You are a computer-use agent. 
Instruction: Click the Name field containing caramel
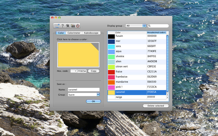pyautogui.click(x=84, y=89)
